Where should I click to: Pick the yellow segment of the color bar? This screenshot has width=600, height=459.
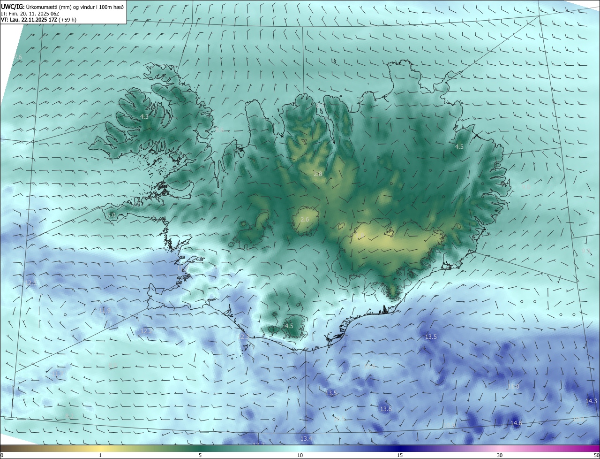(x=100, y=448)
